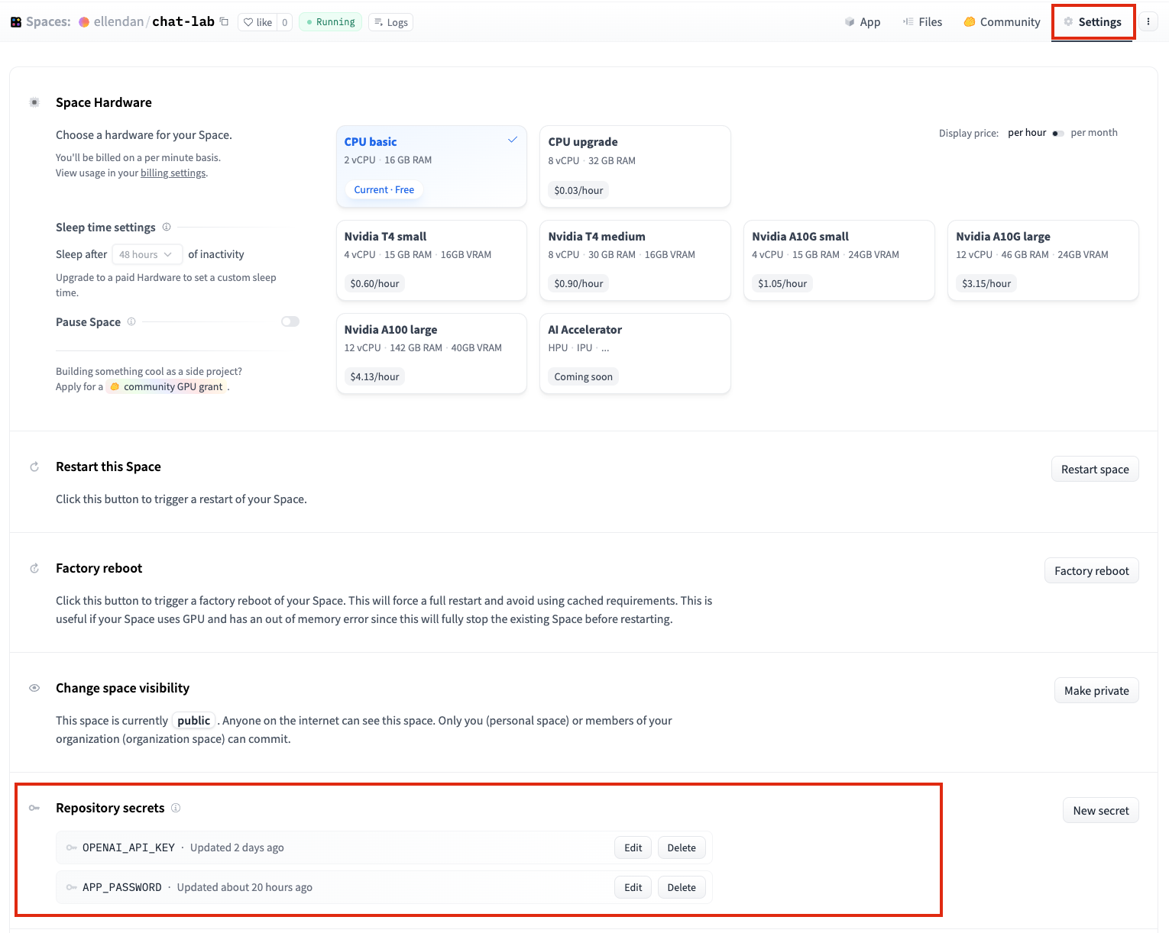Delete the APP_PASSWORD secret
The image size is (1169, 933).
(x=681, y=887)
